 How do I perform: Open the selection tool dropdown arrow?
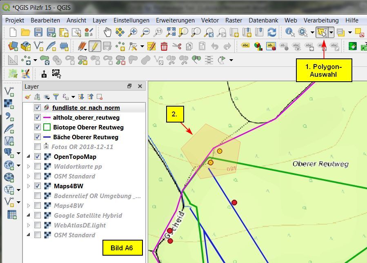click(331, 32)
